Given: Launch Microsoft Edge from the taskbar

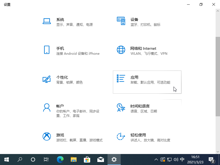Looking at the screenshot, I should tap(60, 159).
